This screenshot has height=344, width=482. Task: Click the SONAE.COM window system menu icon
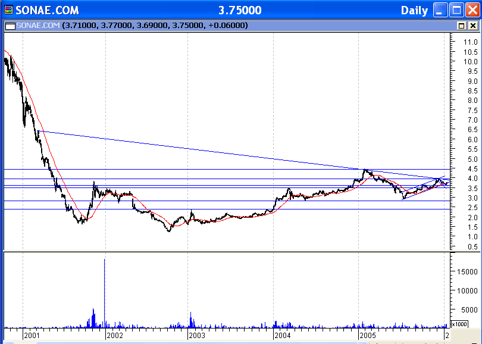pos(8,10)
